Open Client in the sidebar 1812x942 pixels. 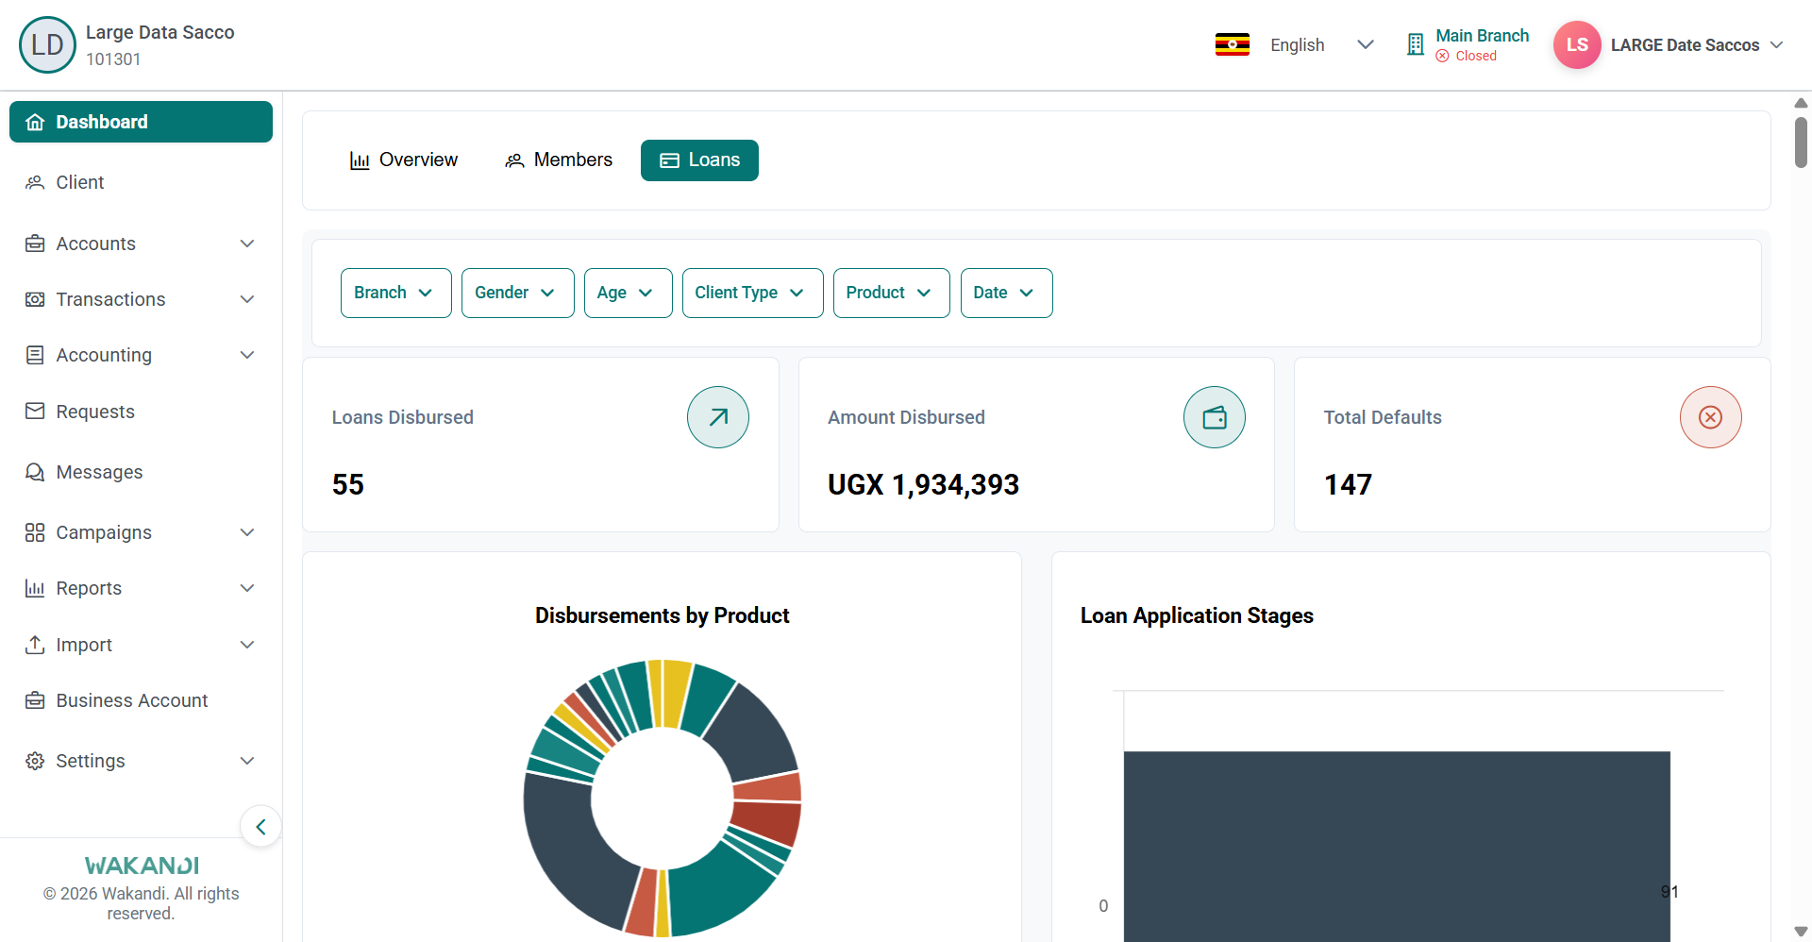tap(141, 182)
